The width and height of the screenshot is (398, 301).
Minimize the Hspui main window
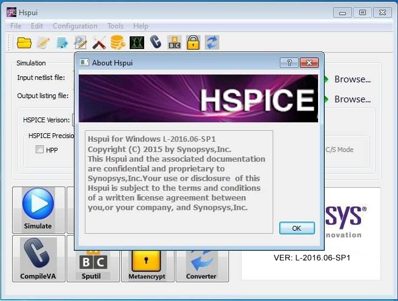coord(342,13)
